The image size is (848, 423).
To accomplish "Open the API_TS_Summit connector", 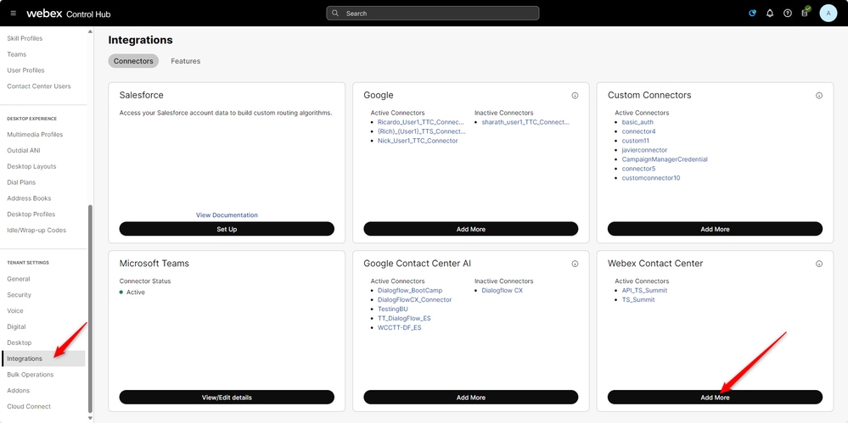I will tap(644, 291).
